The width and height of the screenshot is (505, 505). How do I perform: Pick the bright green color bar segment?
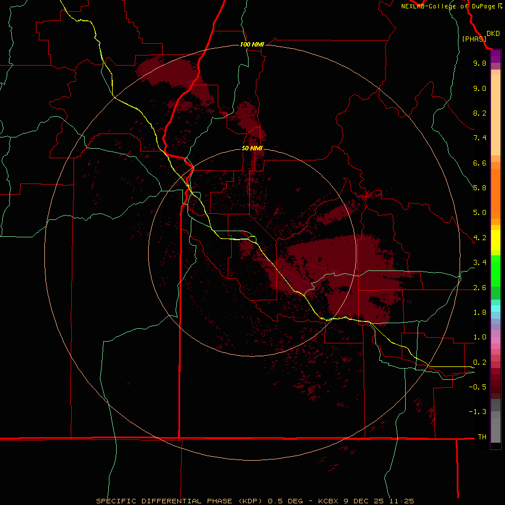coord(495,270)
